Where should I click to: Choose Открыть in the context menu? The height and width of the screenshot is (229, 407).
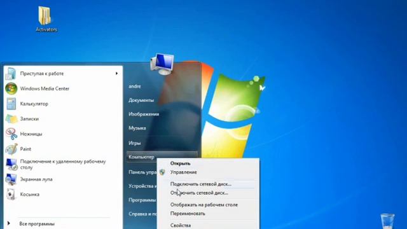click(180, 163)
